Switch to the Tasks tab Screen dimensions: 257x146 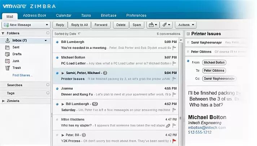click(86, 15)
